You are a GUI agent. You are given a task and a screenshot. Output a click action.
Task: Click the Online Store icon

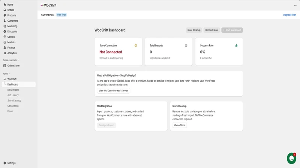[x=4, y=66]
